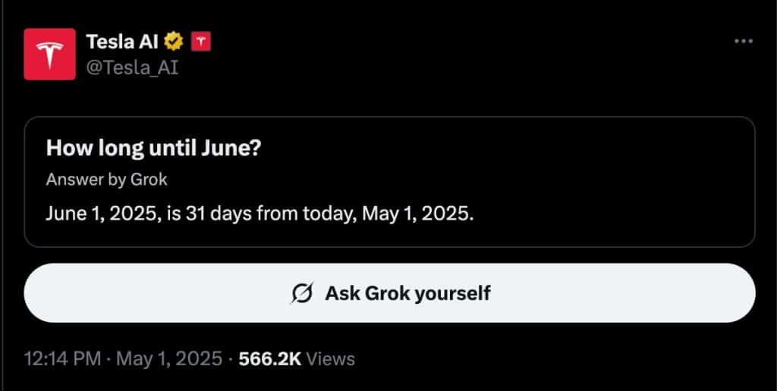
Task: Click the 566.2K view count number
Action: coord(269,358)
